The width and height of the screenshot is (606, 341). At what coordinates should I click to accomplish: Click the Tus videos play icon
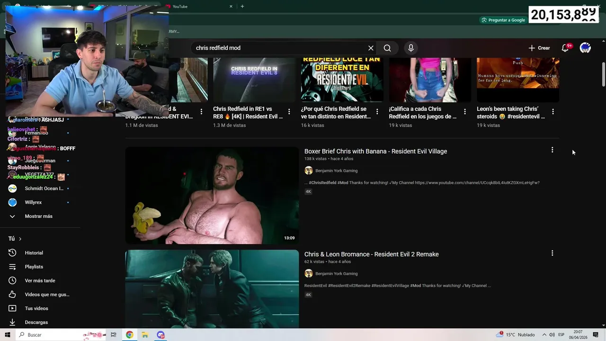click(13, 308)
